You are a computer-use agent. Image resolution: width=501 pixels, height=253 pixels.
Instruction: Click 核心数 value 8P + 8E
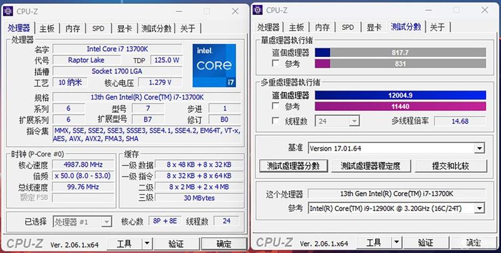pos(165,220)
